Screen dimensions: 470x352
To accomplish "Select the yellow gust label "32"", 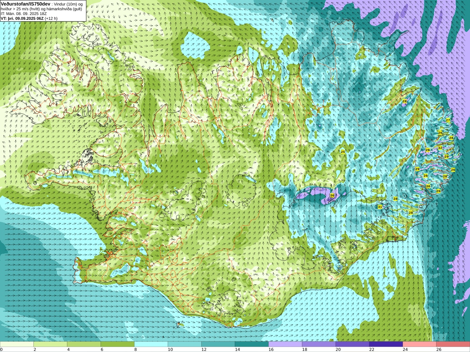I will tap(440, 148).
